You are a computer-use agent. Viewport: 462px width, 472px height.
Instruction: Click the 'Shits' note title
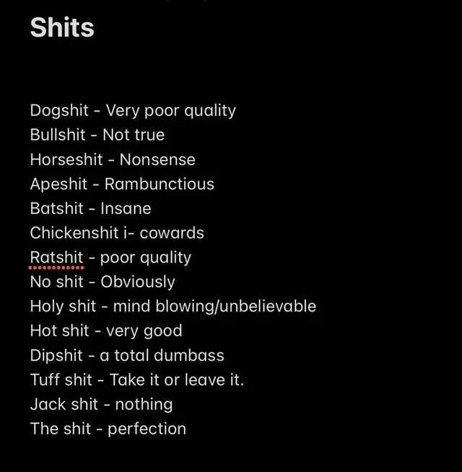click(62, 27)
